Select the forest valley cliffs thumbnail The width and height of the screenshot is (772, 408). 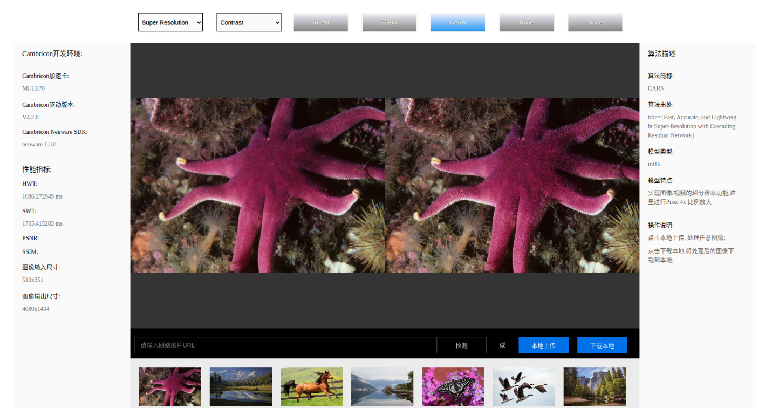coord(595,386)
